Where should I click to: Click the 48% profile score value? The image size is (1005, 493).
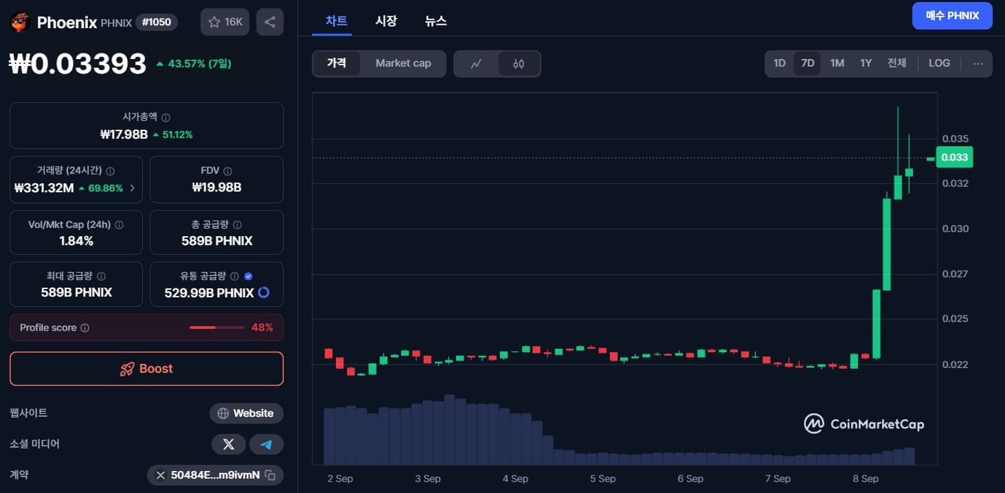pyautogui.click(x=262, y=328)
